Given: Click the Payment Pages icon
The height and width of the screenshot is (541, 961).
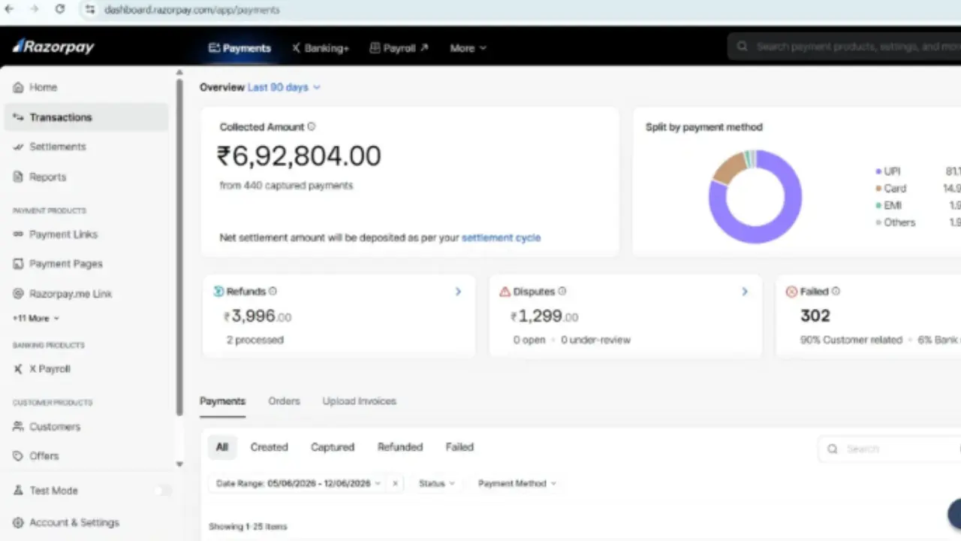Looking at the screenshot, I should (x=18, y=264).
